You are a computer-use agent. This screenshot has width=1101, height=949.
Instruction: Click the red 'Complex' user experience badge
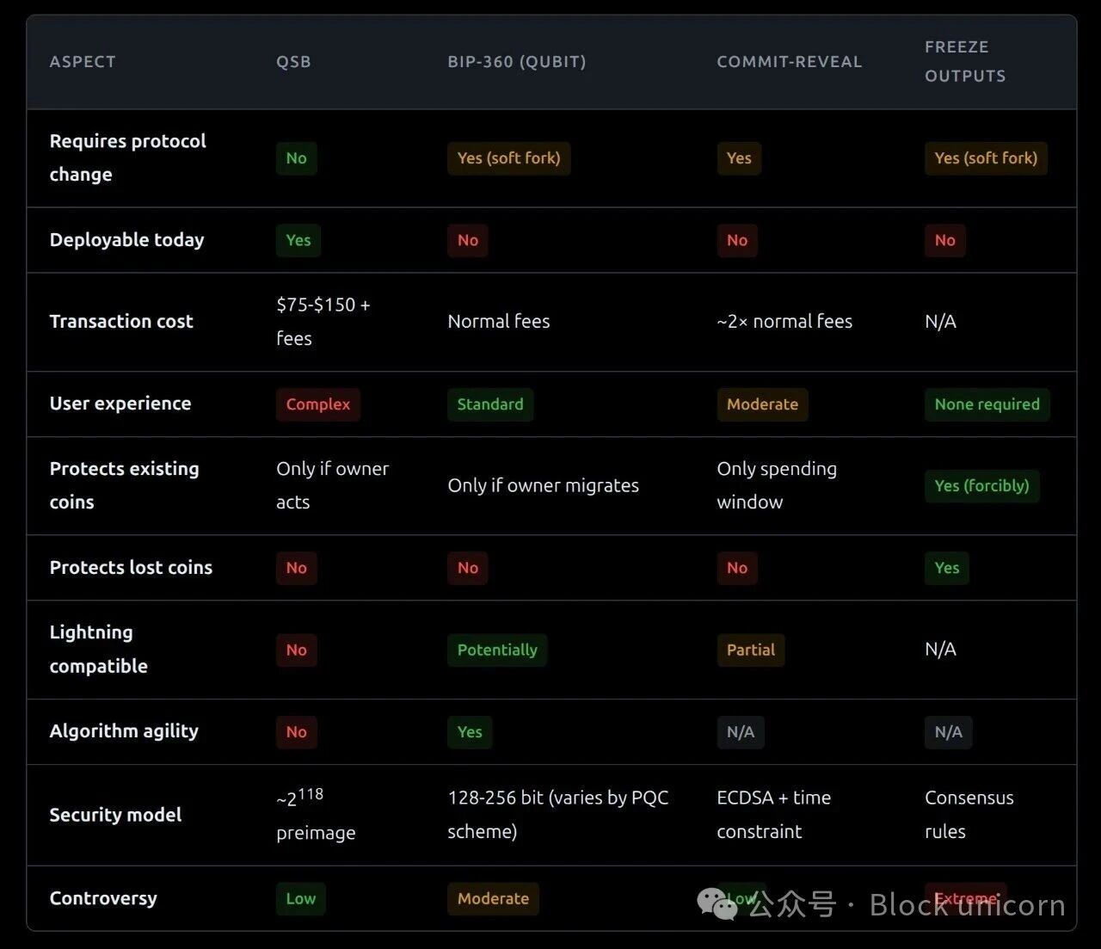[x=317, y=404]
